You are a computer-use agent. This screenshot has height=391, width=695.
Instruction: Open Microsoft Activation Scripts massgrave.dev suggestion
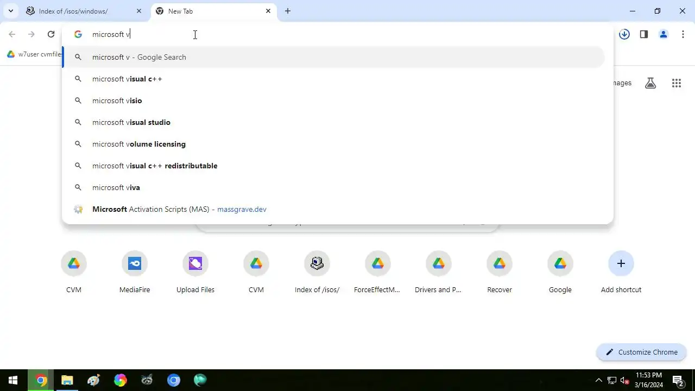coord(333,209)
